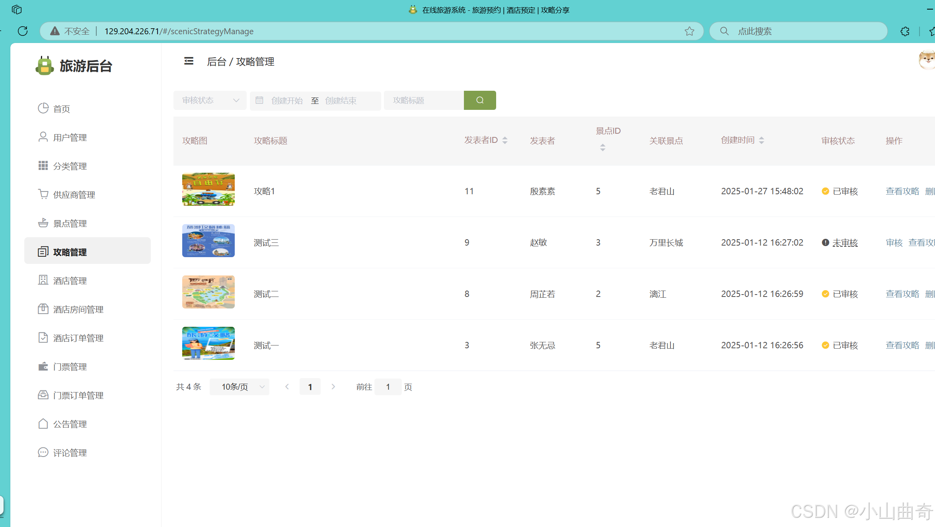Open the 审核状态 filter dropdown
Viewport: 935px width, 527px height.
(x=210, y=100)
